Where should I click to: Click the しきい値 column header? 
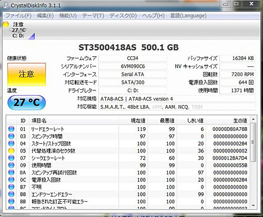(x=191, y=121)
